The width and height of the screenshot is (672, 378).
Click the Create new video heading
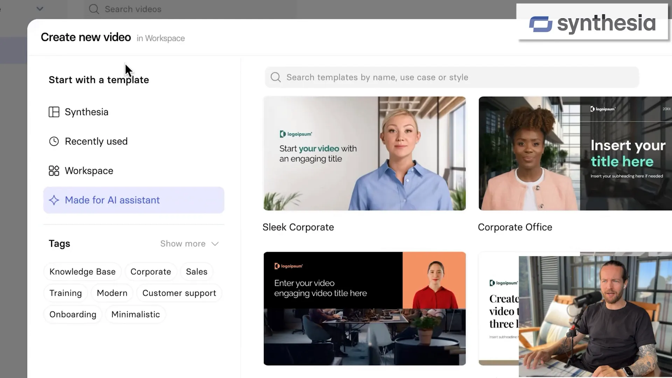coord(86,37)
